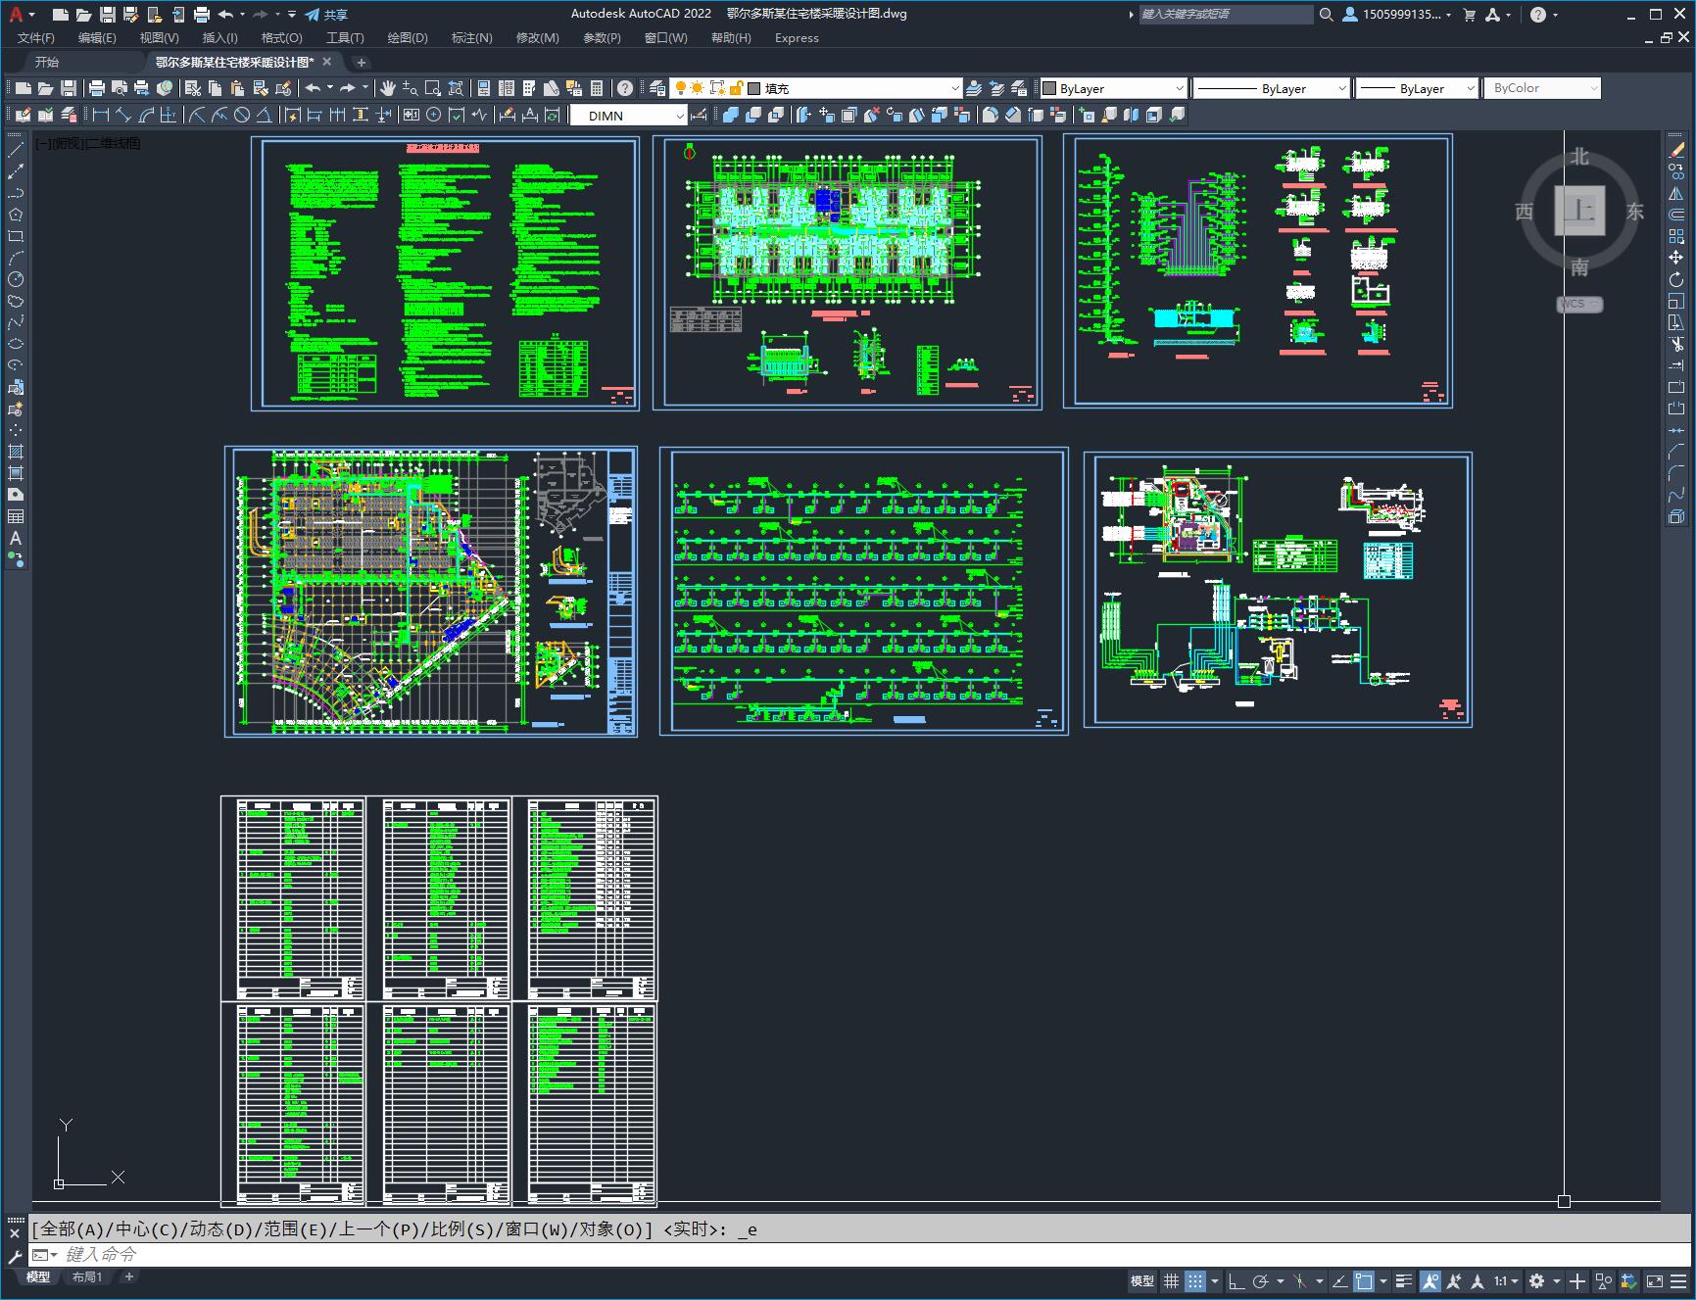Image resolution: width=1696 pixels, height=1300 pixels.
Task: Select the Pan hand tool
Action: point(388,88)
